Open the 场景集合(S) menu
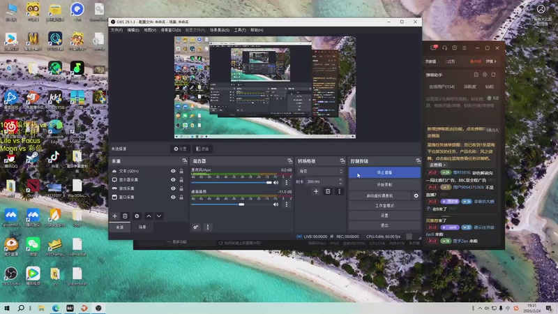The image size is (558, 314). click(220, 30)
